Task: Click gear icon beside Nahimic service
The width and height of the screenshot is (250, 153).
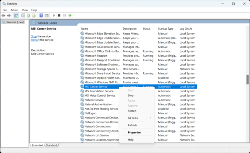Action: tap(82, 100)
